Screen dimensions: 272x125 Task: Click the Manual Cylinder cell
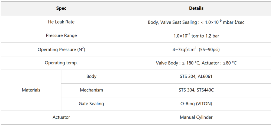[196, 117]
